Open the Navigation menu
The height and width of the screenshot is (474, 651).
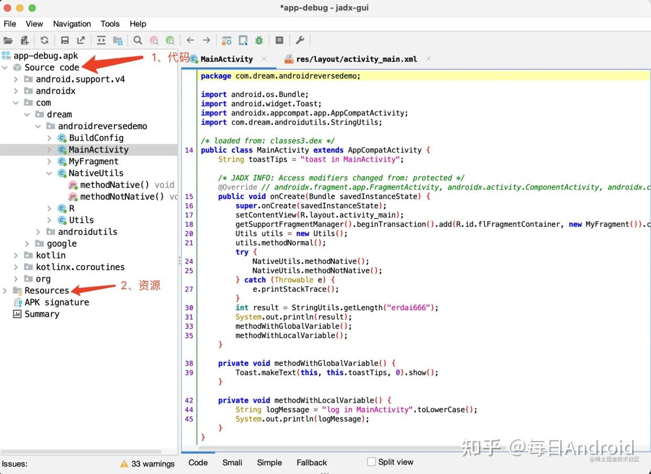tap(72, 24)
